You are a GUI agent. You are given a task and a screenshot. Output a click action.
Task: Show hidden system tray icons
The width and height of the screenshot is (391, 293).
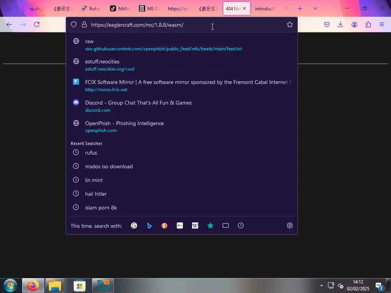coord(322,285)
